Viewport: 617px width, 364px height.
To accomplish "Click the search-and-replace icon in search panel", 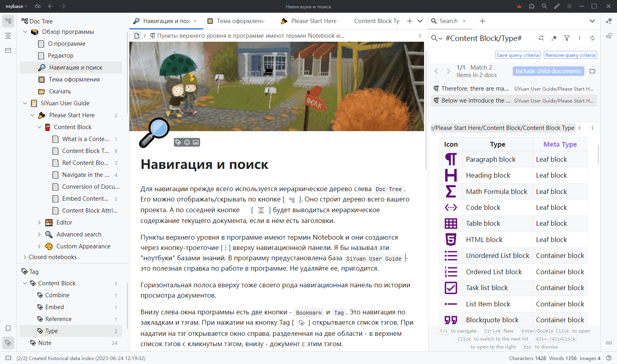I will [541, 38].
